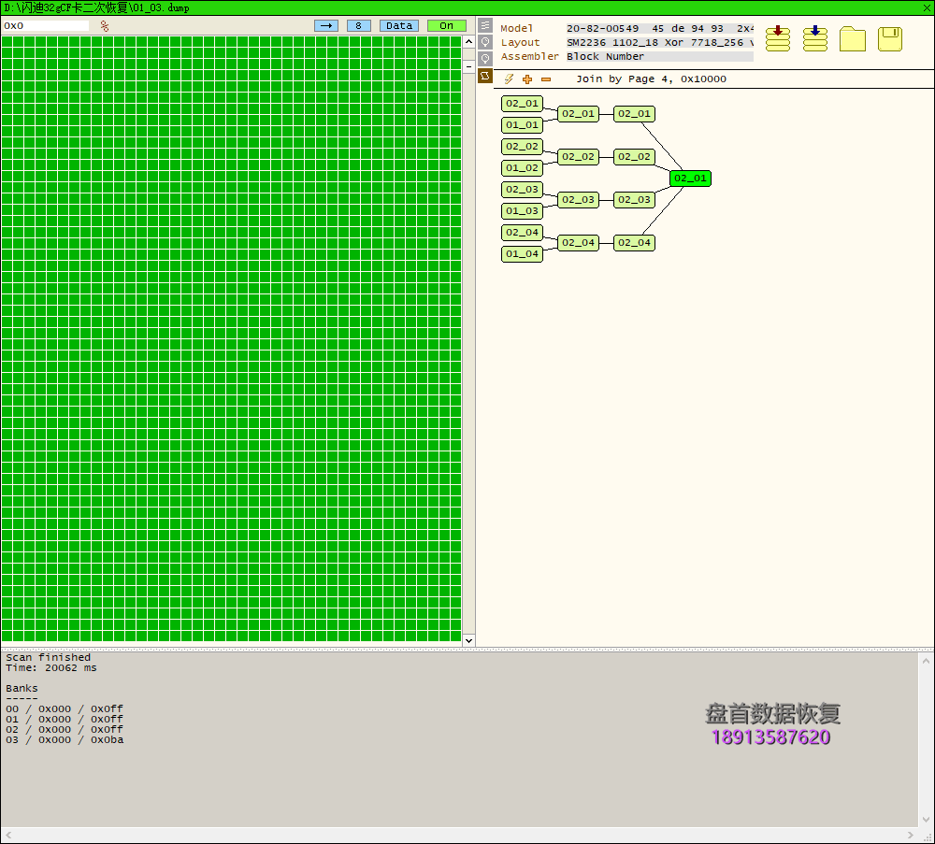Click the 'Banks' log heading
The image size is (935, 844).
pos(22,688)
